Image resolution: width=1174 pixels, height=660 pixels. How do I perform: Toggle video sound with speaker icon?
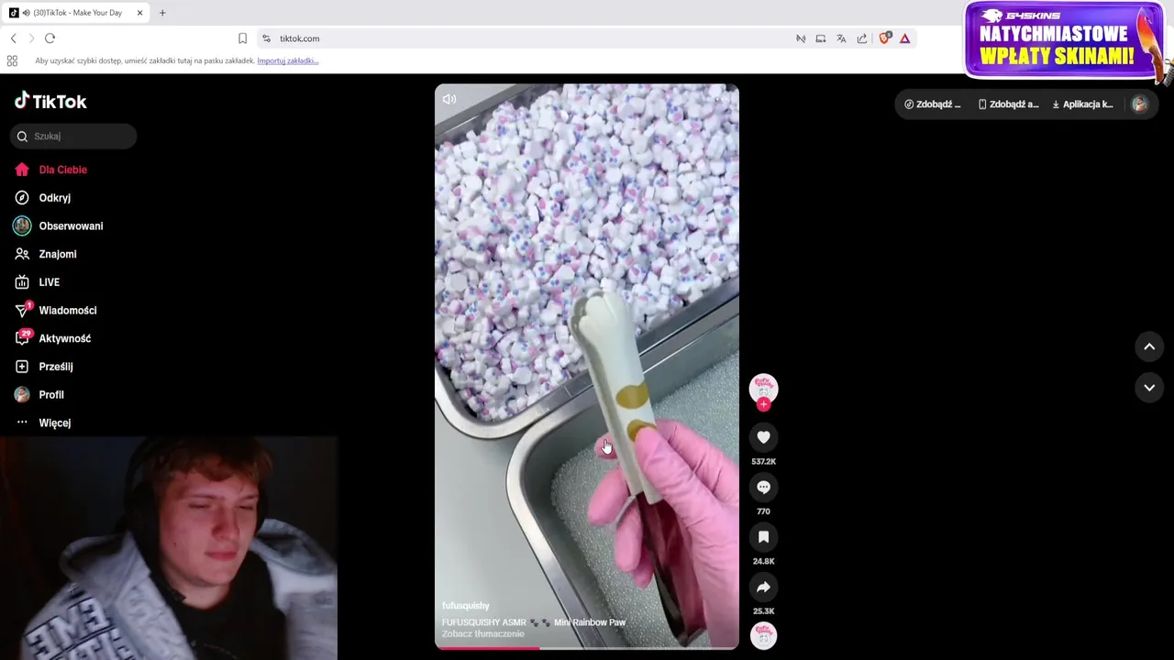point(449,99)
